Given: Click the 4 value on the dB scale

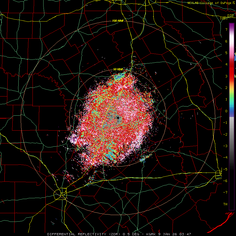Looking at the screenshot, I should coord(226,65).
